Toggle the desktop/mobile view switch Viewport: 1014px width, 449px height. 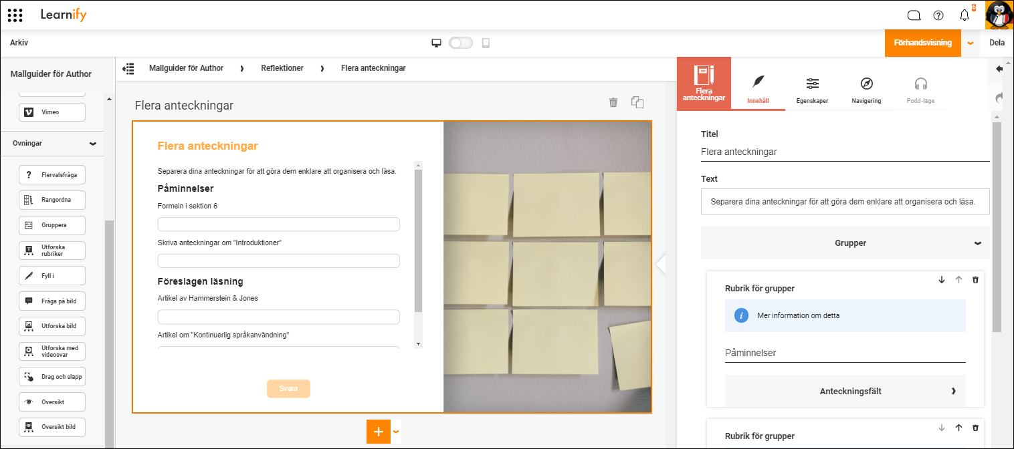click(x=461, y=43)
